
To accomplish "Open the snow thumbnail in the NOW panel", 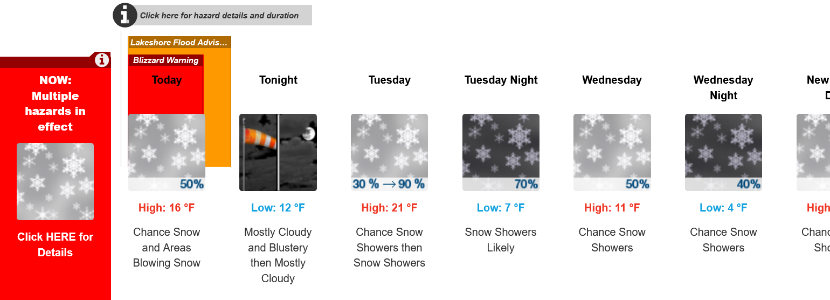I will click(55, 181).
